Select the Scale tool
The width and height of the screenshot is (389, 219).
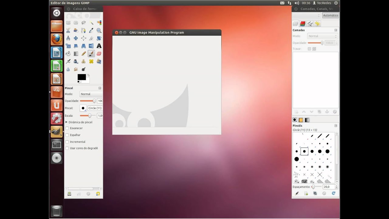coord(68,46)
